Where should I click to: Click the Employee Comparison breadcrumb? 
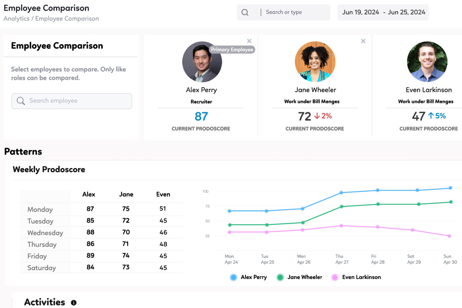(67, 18)
